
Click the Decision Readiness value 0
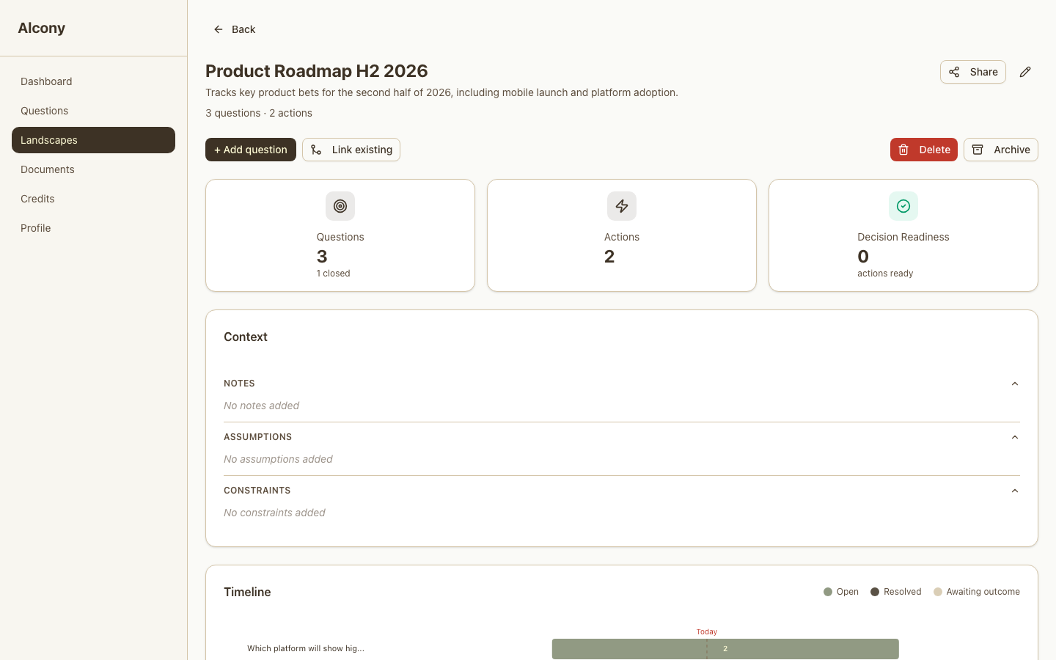pos(863,257)
